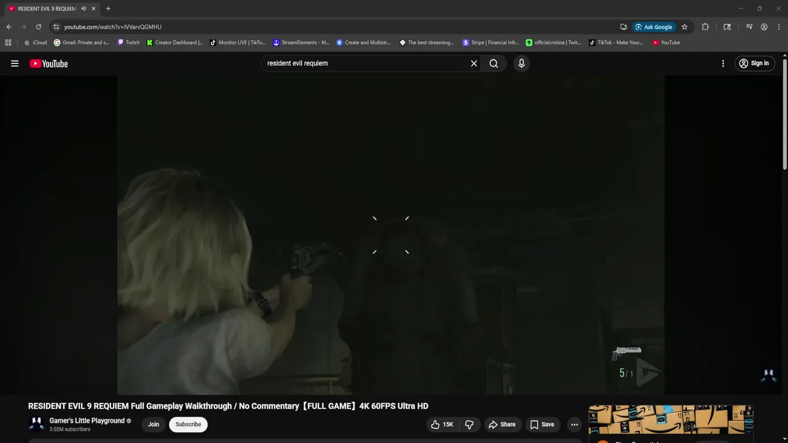
Task: Click the channel watermark in player corner
Action: (x=768, y=375)
